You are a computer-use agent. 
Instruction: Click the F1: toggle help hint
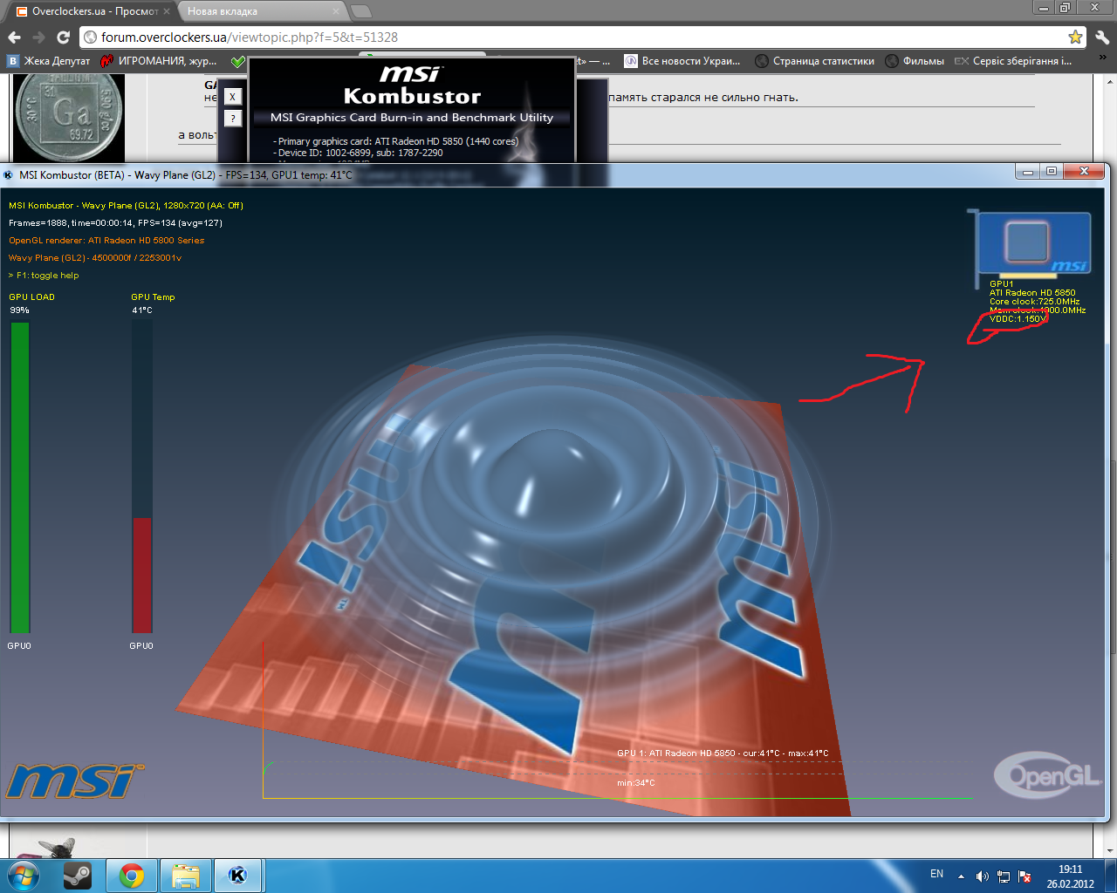pyautogui.click(x=44, y=276)
